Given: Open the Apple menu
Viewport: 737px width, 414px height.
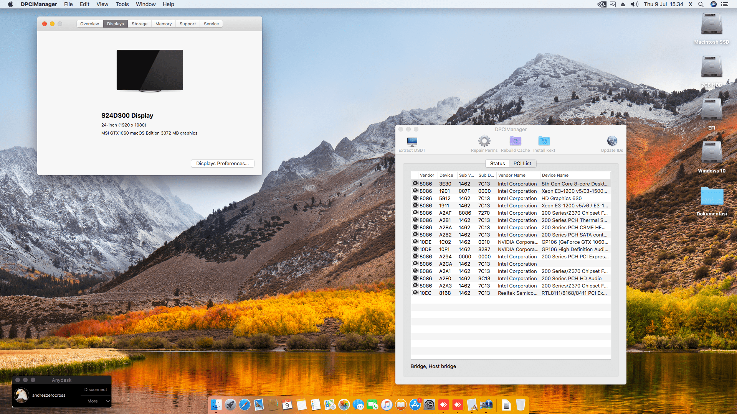Looking at the screenshot, I should 10,4.
